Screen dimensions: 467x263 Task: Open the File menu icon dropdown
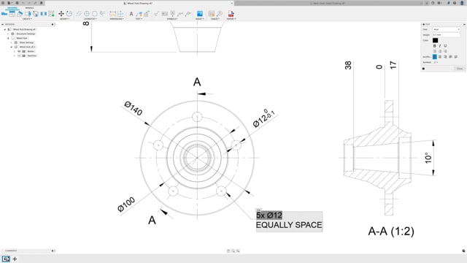pyautogui.click(x=9, y=3)
